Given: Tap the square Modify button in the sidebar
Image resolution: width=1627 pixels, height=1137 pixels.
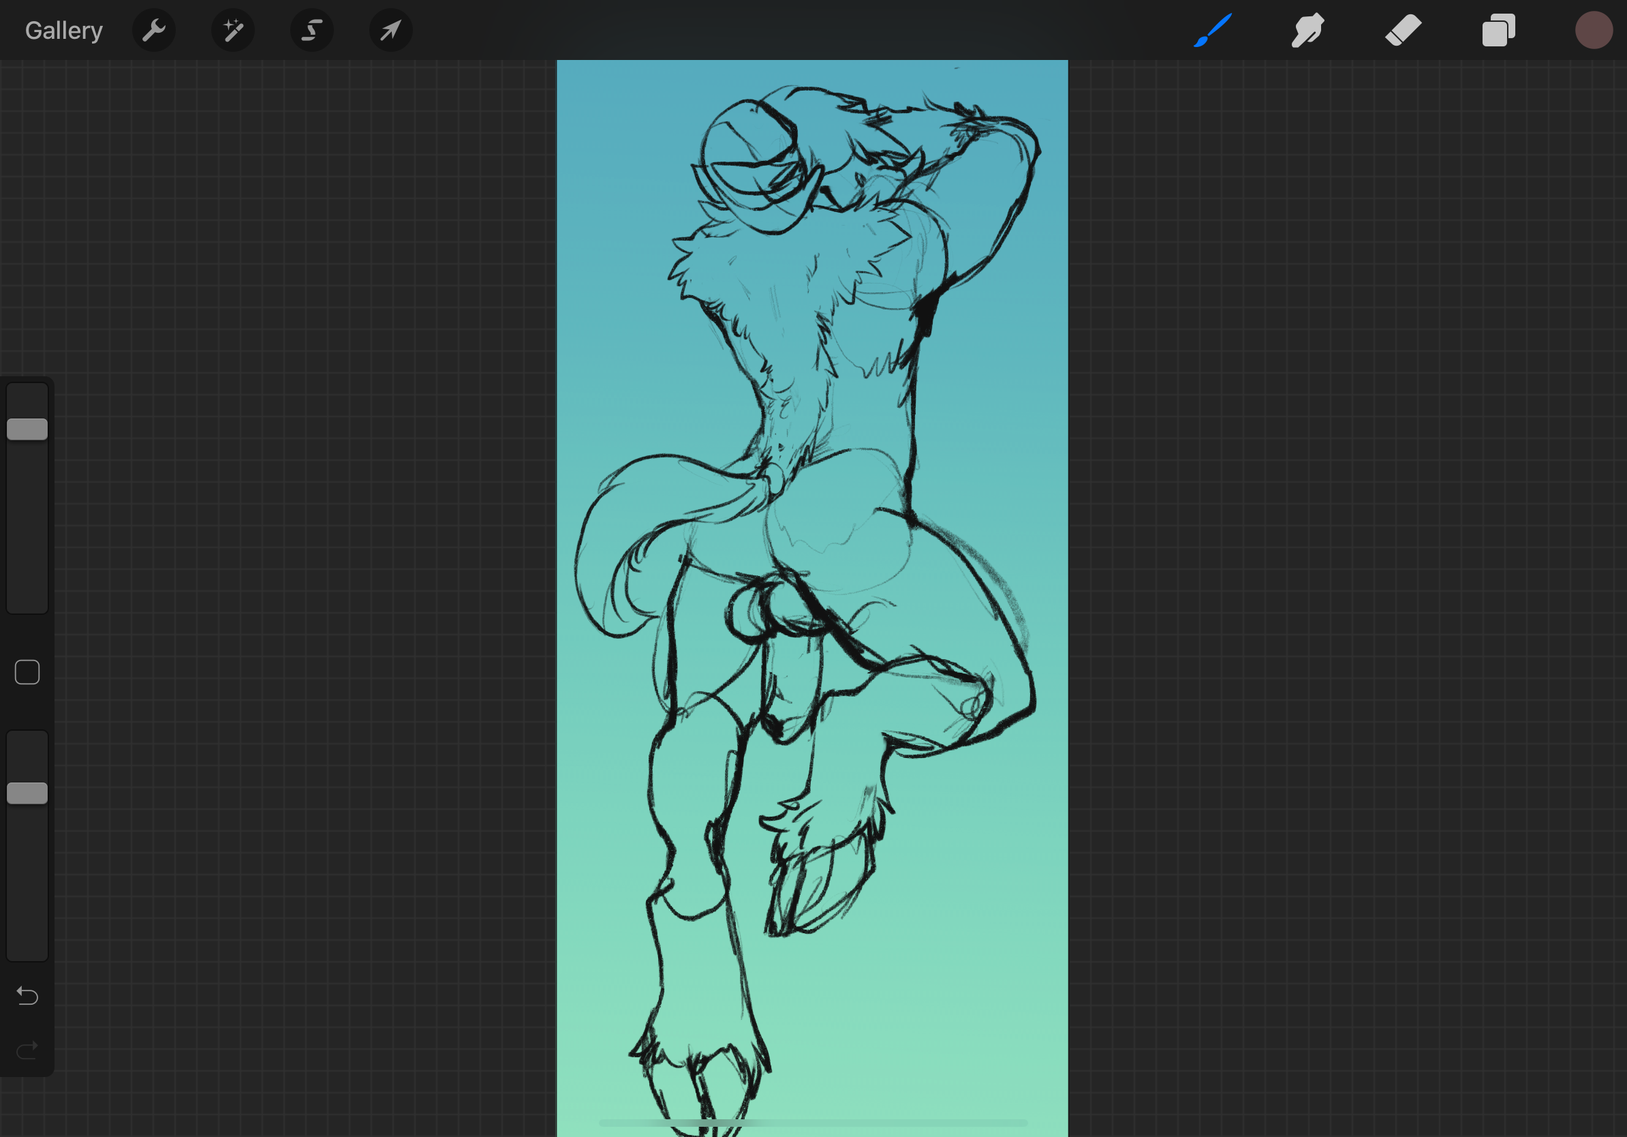Looking at the screenshot, I should (x=27, y=672).
